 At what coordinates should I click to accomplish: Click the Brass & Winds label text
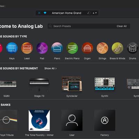click(x=117, y=58)
